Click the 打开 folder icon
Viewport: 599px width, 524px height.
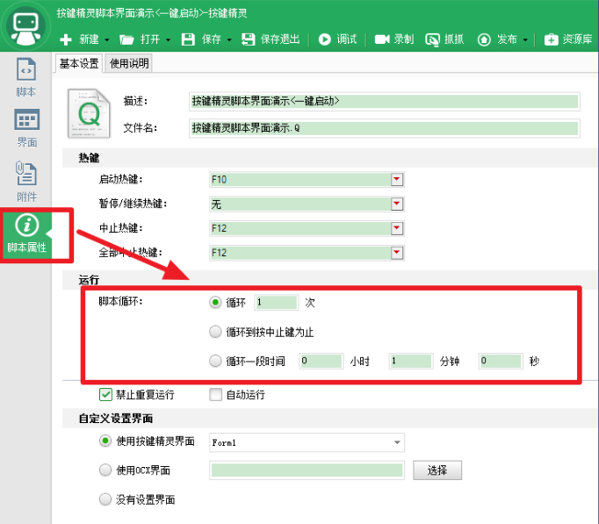[126, 39]
